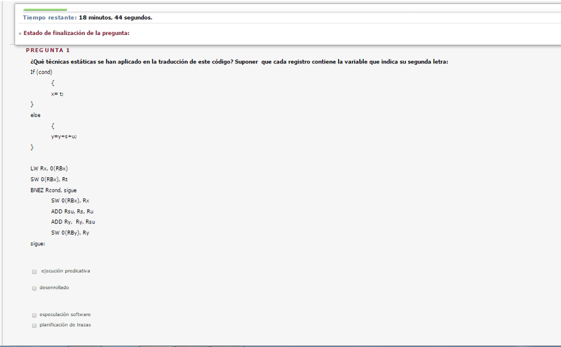Check the 'desenrollado' checkbox
This screenshot has height=347, width=561.
[x=34, y=288]
